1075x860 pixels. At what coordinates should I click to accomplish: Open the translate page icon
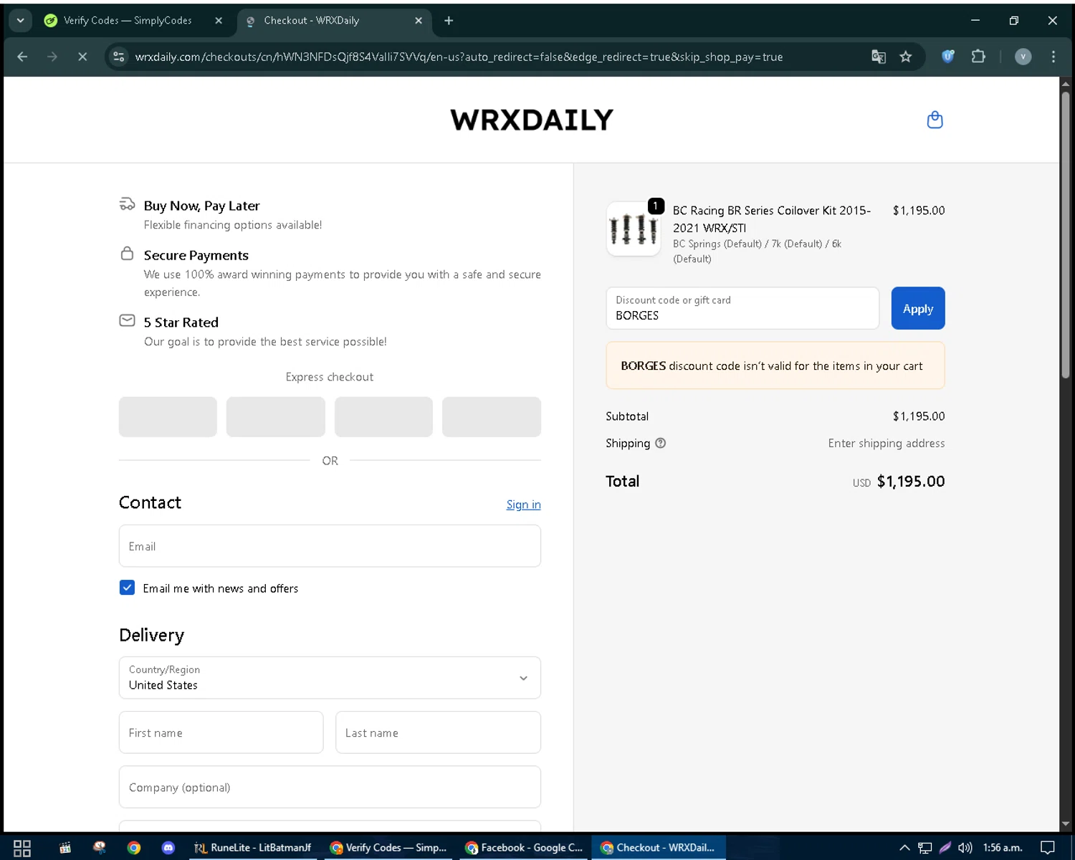[879, 57]
